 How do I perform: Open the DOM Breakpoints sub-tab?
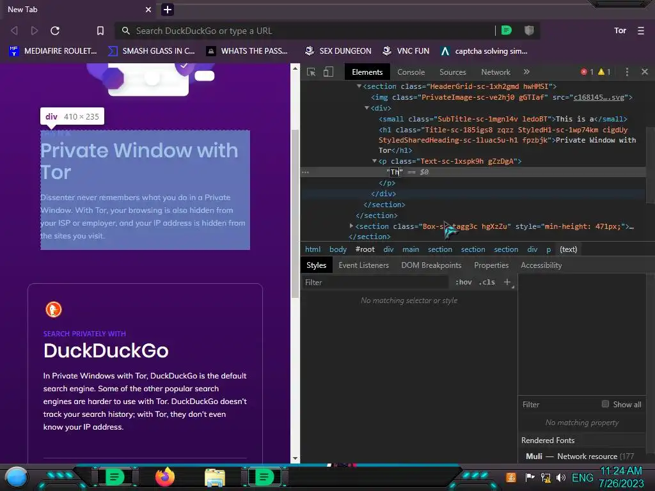[x=431, y=265]
